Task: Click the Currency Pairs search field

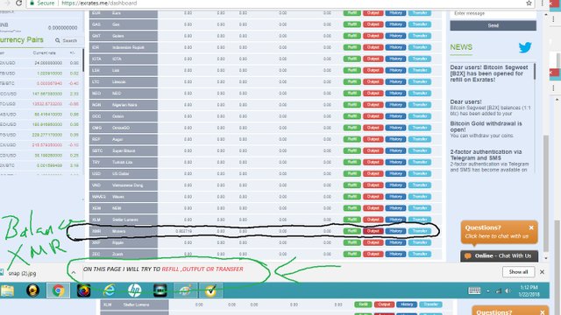Action: (x=70, y=40)
